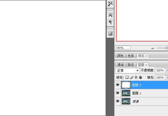Click the 图层 1 layer name
Viewport: 168px width, 116px height.
pos(137,93)
